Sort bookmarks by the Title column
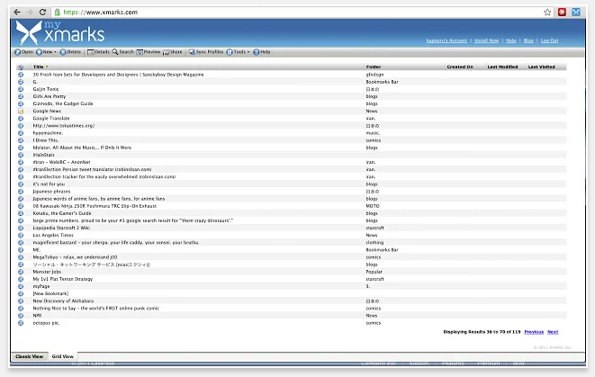The width and height of the screenshot is (595, 377). [x=39, y=67]
